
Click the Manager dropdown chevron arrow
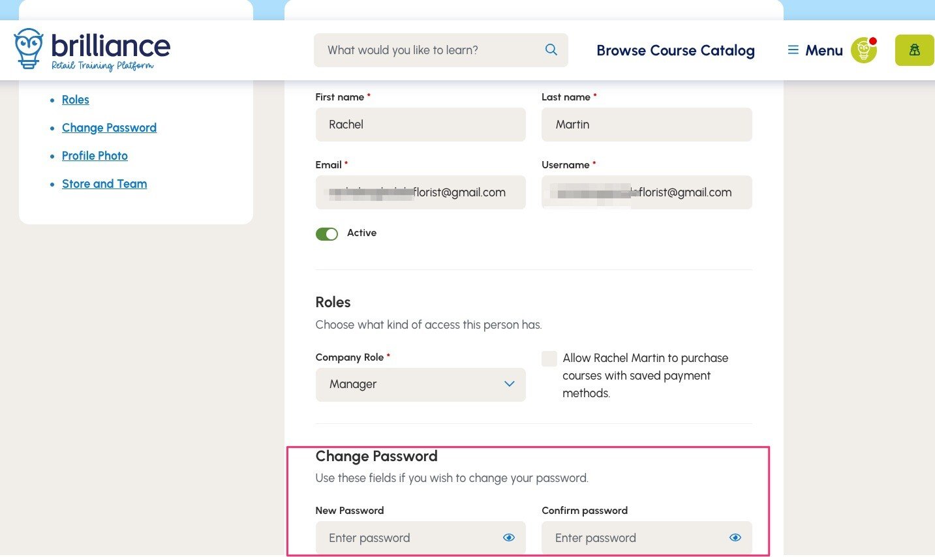click(510, 384)
